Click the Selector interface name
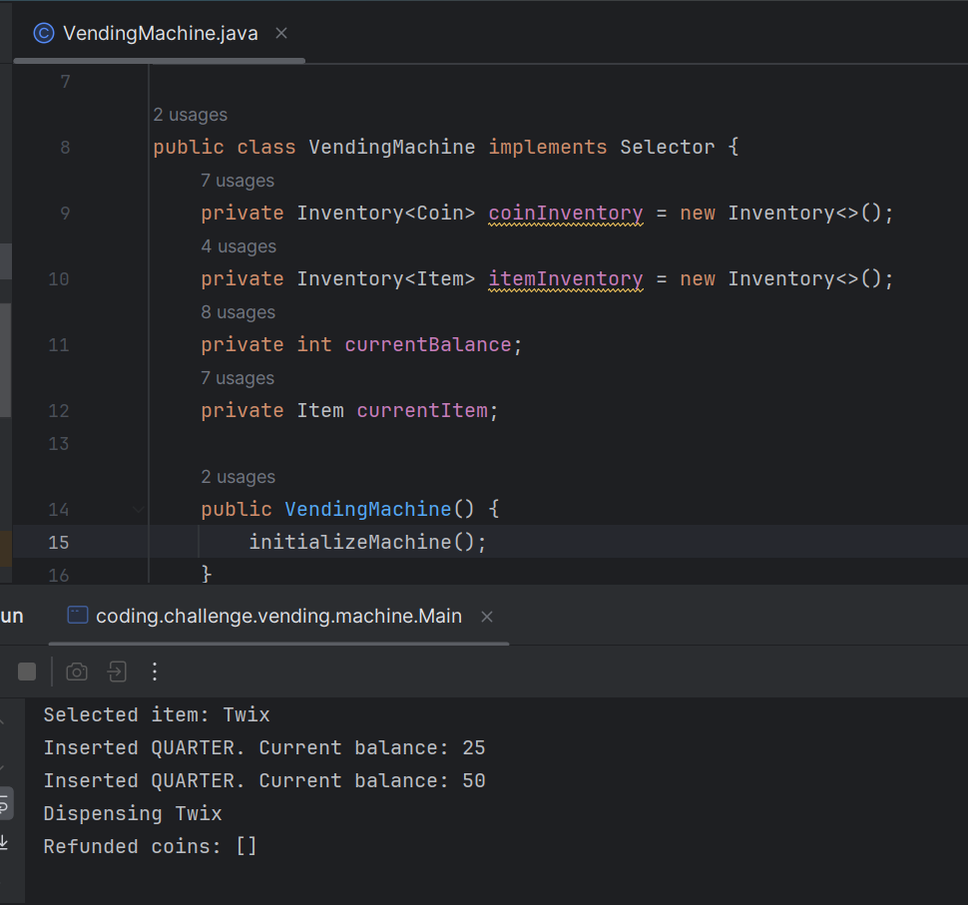 (668, 147)
